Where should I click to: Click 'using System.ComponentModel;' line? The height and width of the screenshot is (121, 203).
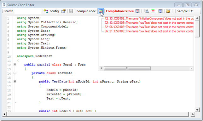pyautogui.click(x=43, y=26)
